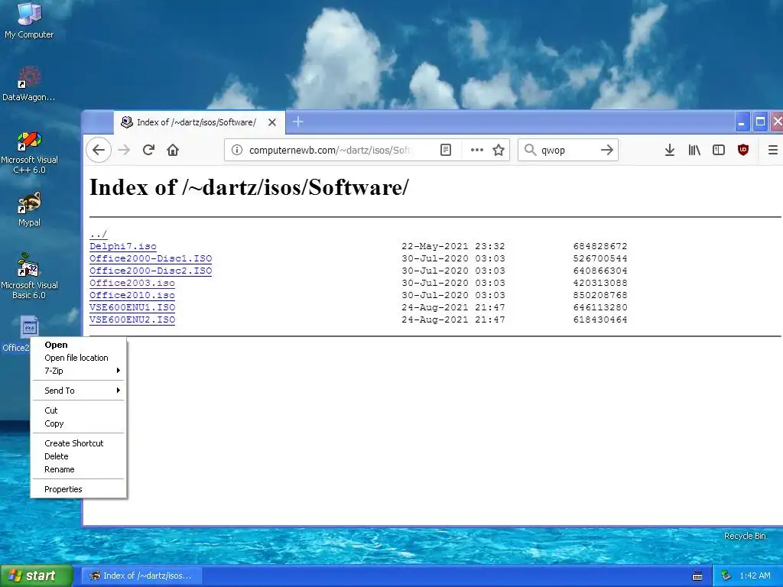Click the 22-May-2021 23:32 date text
Viewport: 783px width, 587px height.
click(453, 246)
